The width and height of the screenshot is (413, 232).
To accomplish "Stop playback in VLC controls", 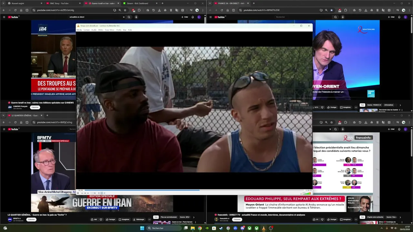I will click(x=85, y=193).
